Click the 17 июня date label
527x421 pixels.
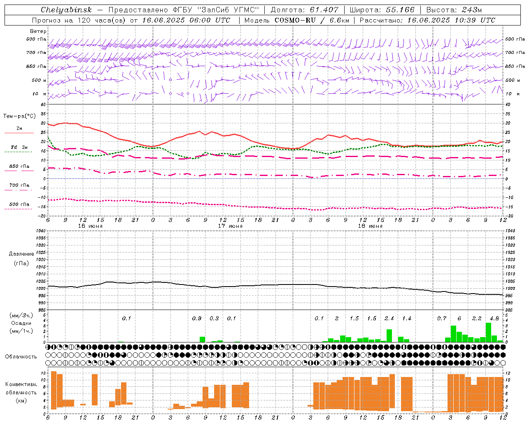(230, 226)
